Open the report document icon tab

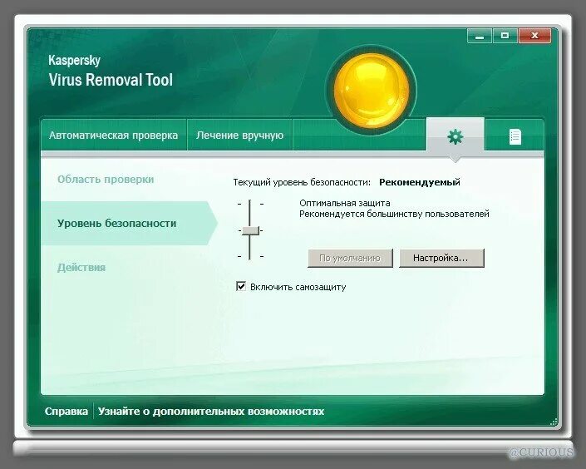coord(515,136)
